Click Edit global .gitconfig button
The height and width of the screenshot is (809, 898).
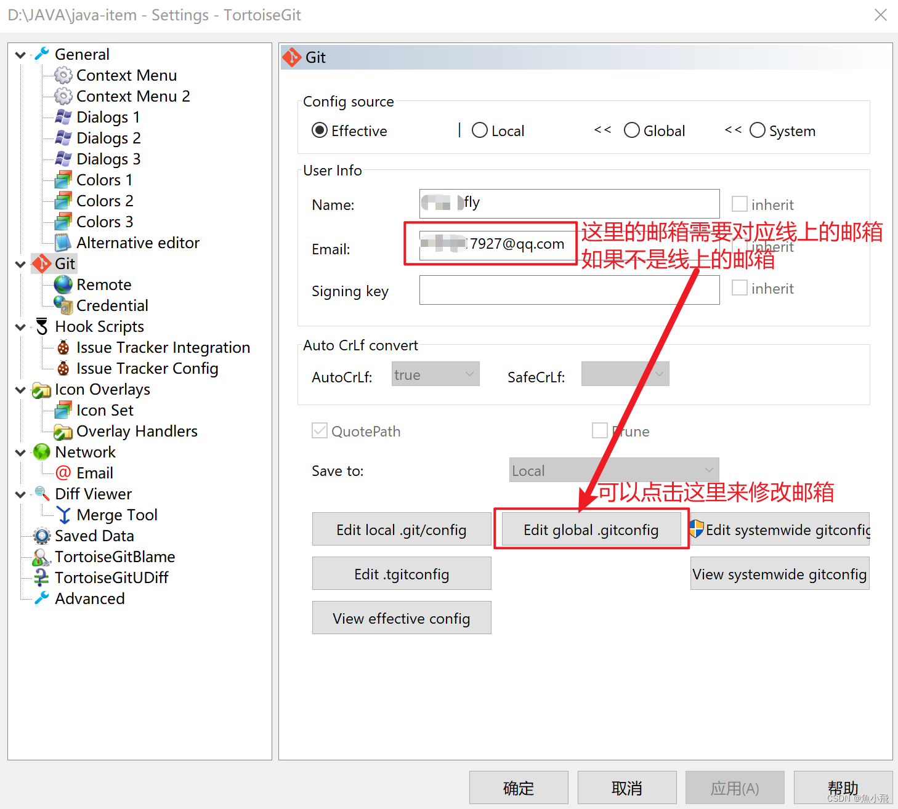coord(591,529)
